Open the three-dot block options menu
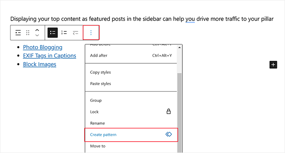Viewport: 285px width, 153px height. (91, 33)
